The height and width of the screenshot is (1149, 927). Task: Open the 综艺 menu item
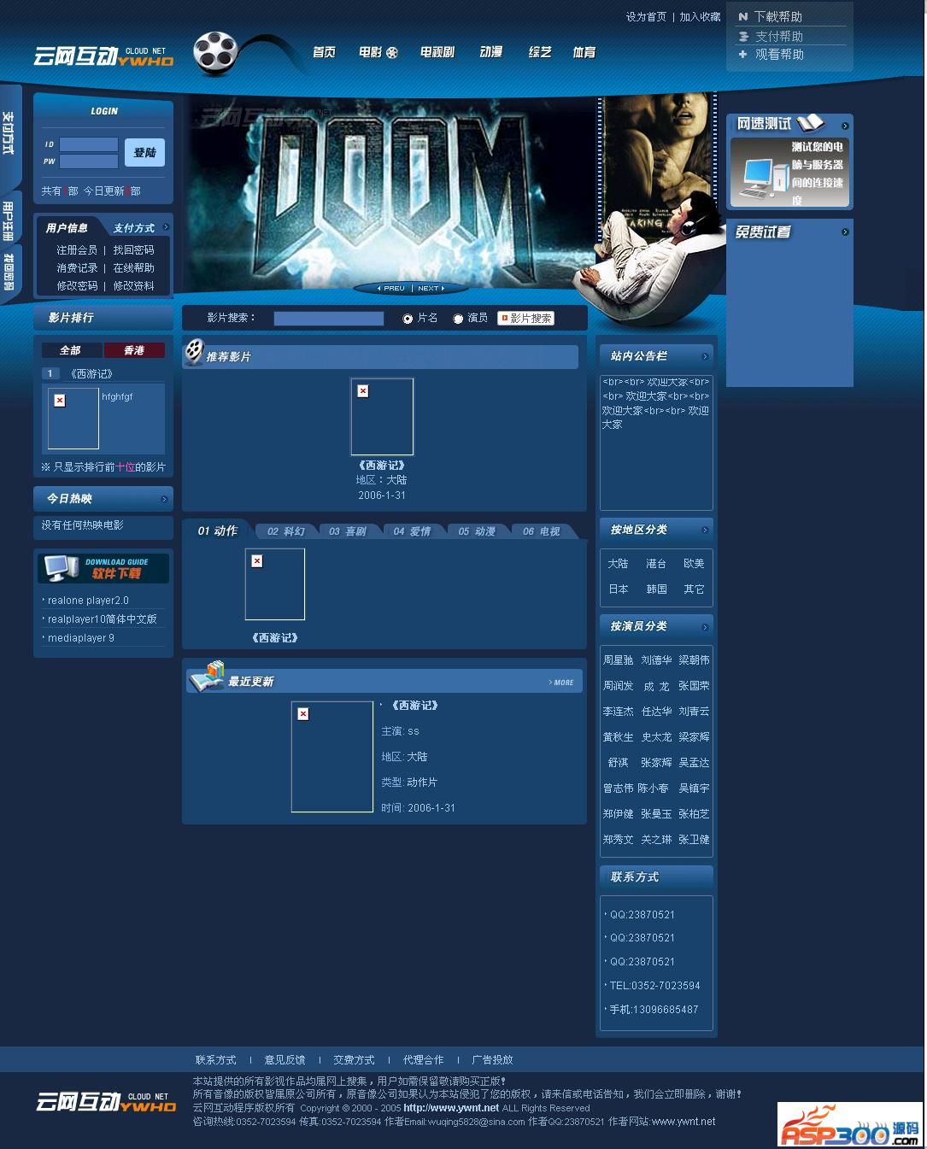[539, 53]
